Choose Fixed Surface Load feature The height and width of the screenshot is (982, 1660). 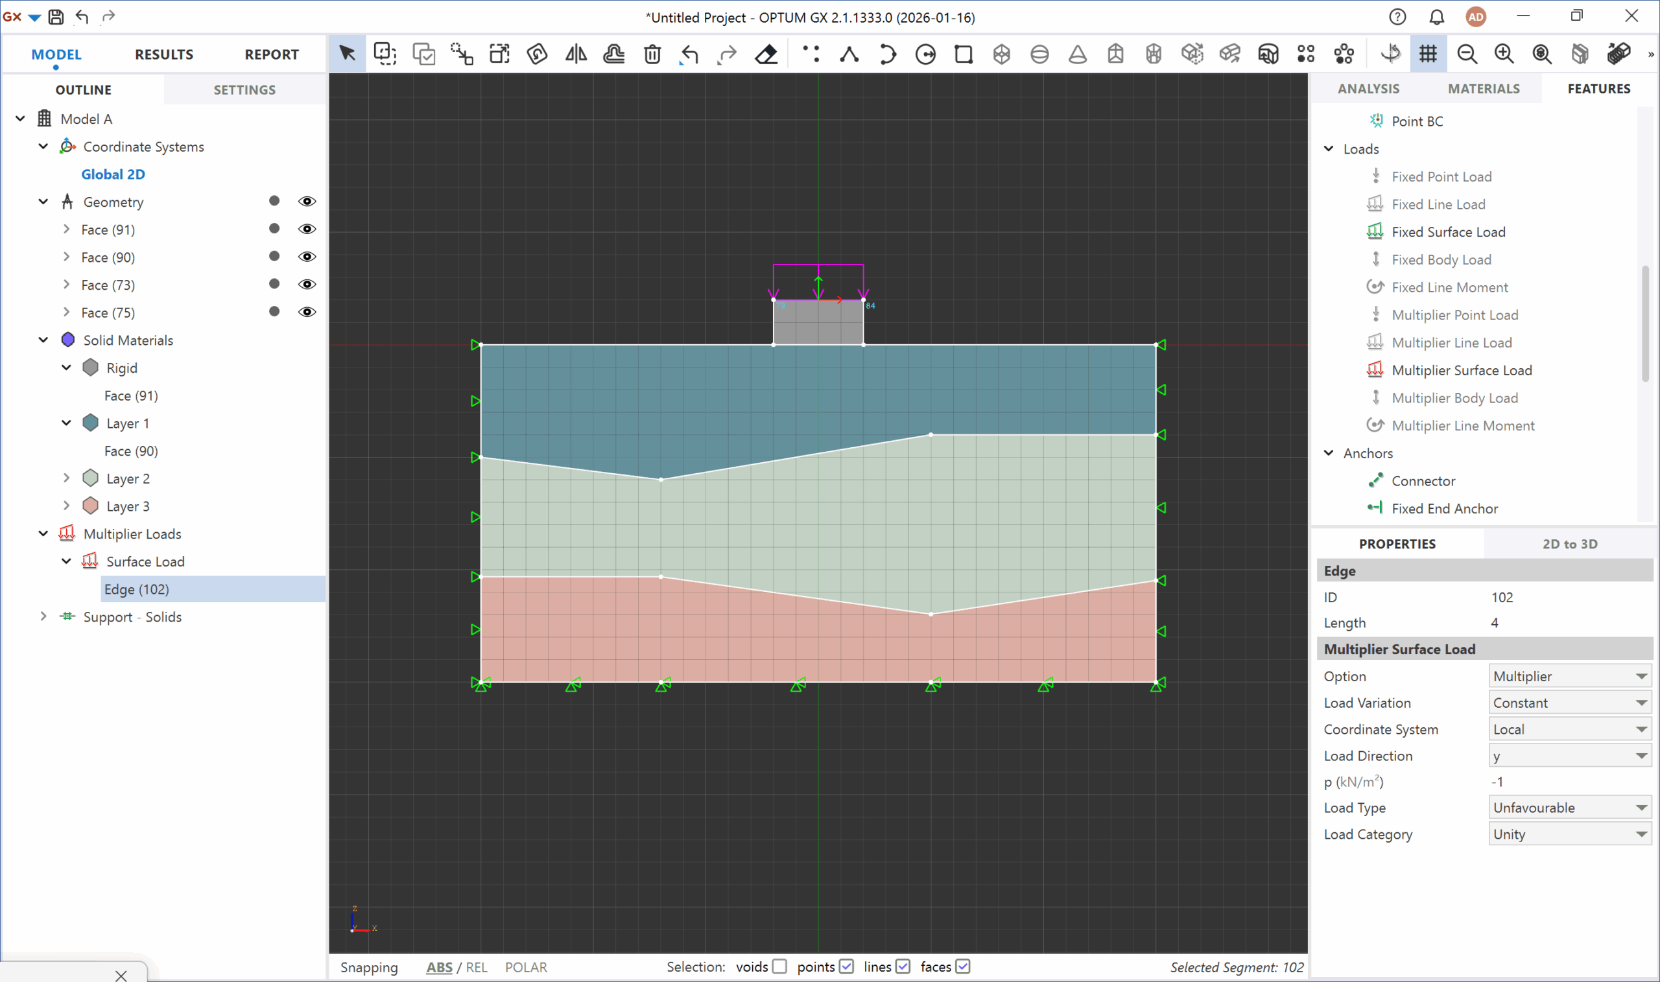(x=1448, y=232)
